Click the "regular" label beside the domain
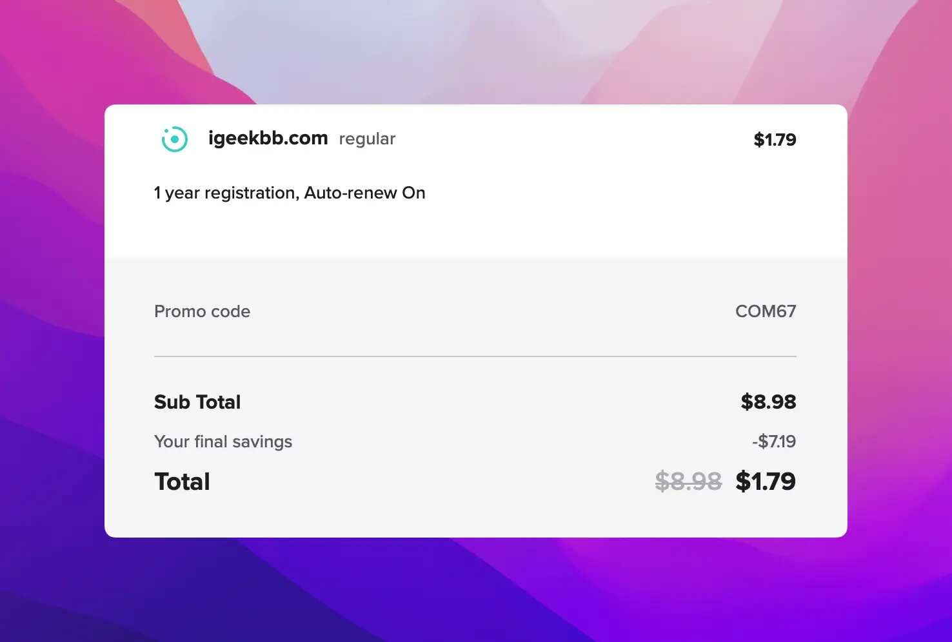Image resolution: width=952 pixels, height=642 pixels. click(x=367, y=139)
